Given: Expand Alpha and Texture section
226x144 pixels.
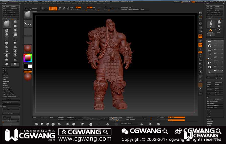Looking at the screenshot, I should coord(8,92).
